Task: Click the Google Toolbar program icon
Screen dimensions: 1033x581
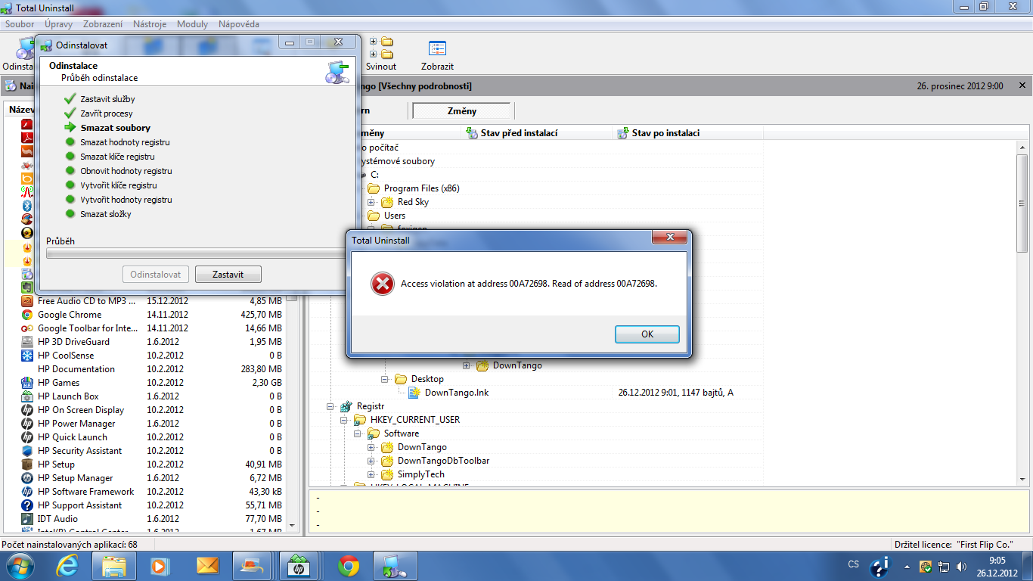Action: pos(26,328)
